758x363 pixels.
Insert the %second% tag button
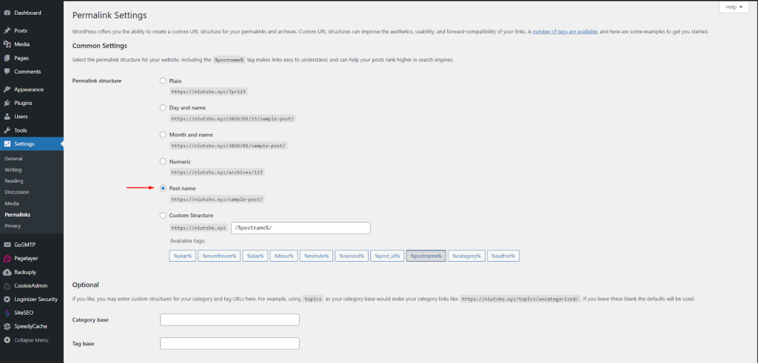click(x=352, y=256)
